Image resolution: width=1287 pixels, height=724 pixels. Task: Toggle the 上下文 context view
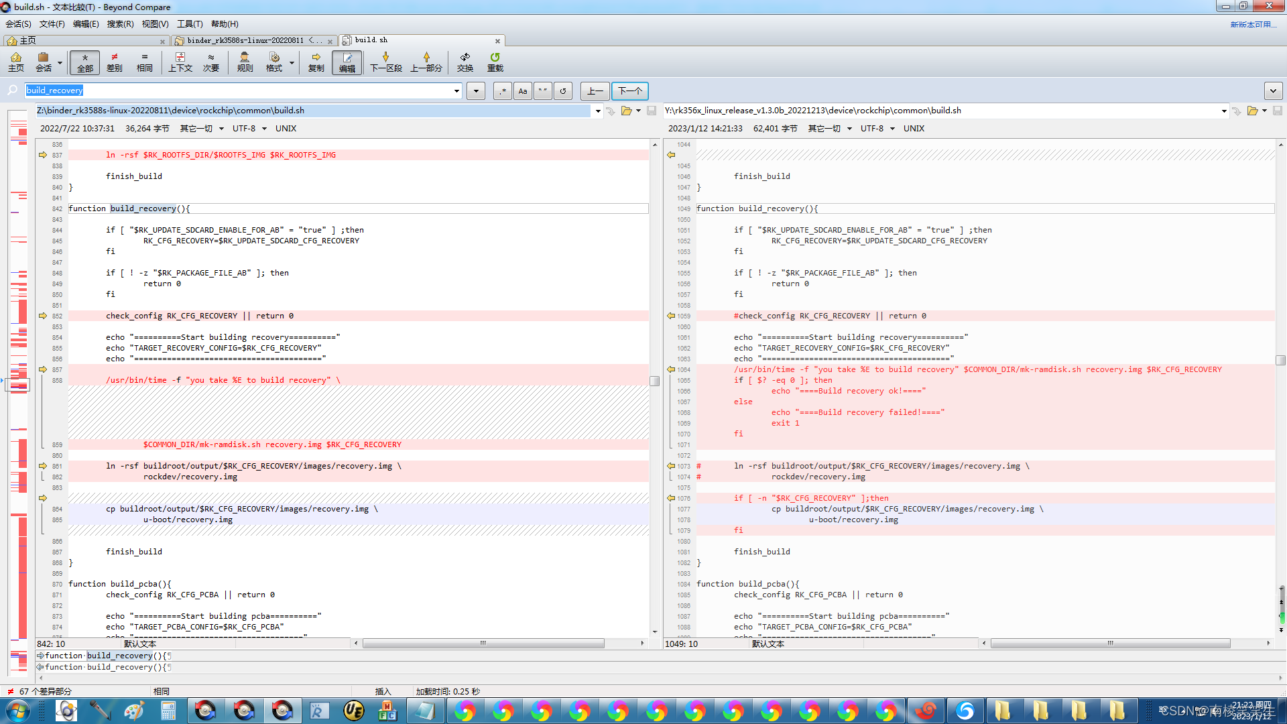tap(180, 62)
